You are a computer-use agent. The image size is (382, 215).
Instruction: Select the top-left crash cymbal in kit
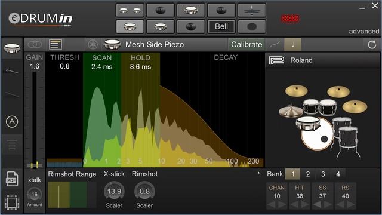(296, 91)
